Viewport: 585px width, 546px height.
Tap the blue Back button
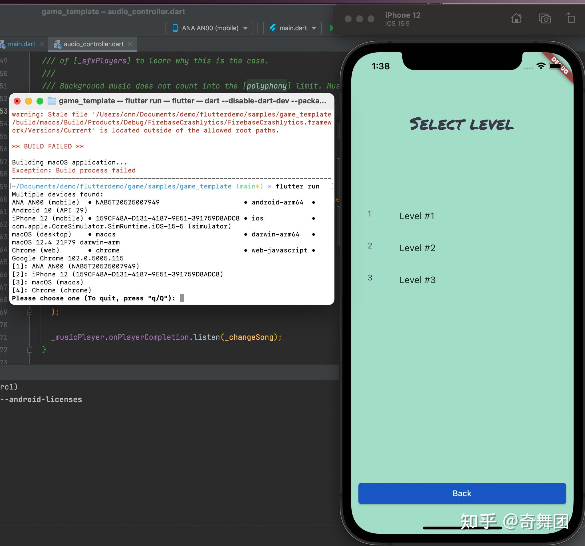462,493
